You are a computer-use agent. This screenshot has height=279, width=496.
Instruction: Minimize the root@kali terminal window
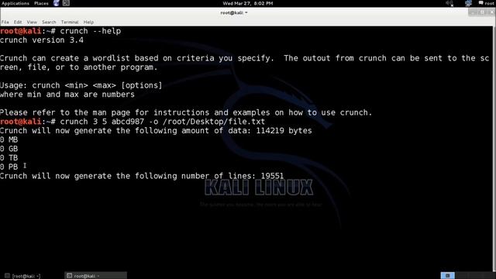(473, 12)
